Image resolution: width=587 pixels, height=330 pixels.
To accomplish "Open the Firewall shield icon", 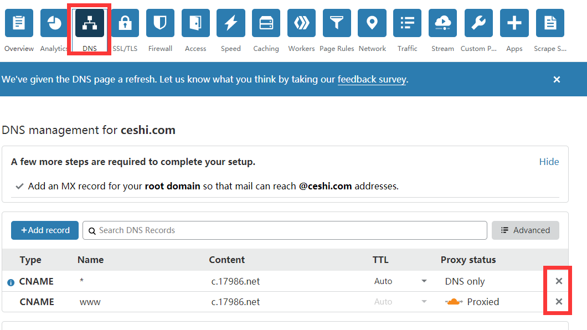I will [160, 23].
